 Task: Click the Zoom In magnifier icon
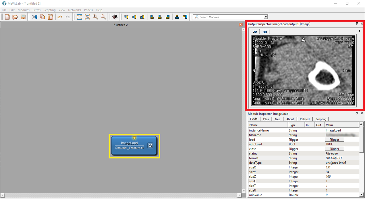(95, 17)
